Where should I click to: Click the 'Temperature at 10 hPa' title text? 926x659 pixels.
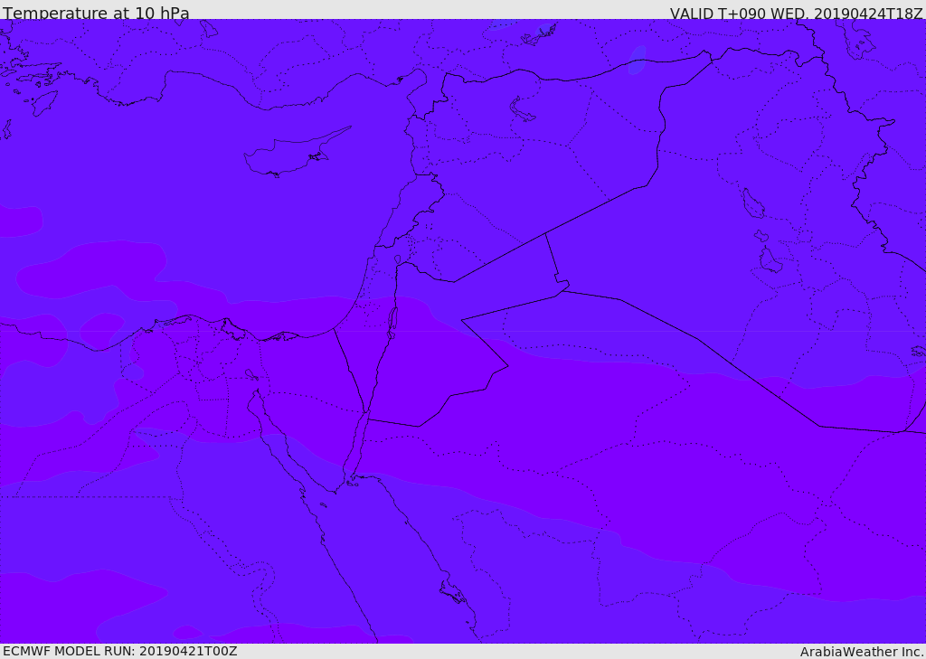click(x=96, y=13)
